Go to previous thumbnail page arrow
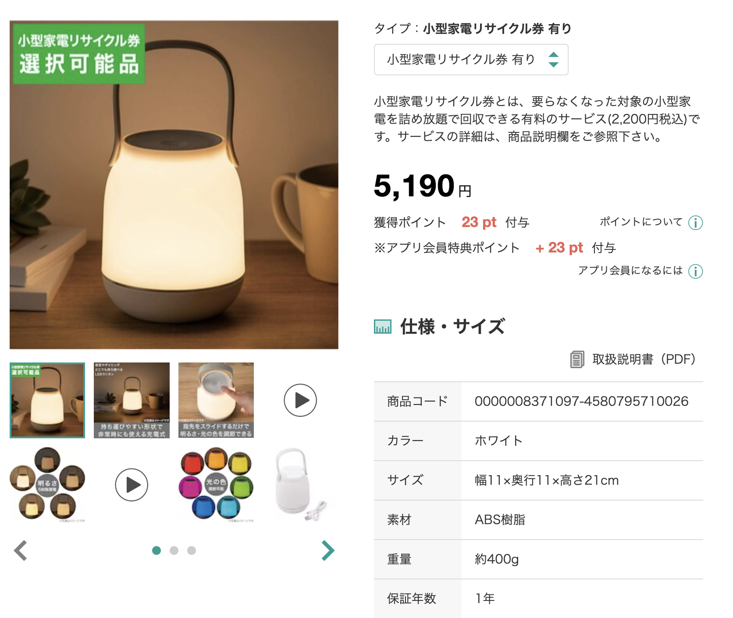The height and width of the screenshot is (618, 733). (x=21, y=551)
